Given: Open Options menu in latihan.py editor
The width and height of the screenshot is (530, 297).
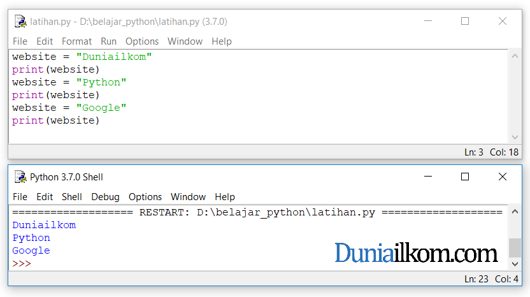Looking at the screenshot, I should pyautogui.click(x=142, y=41).
